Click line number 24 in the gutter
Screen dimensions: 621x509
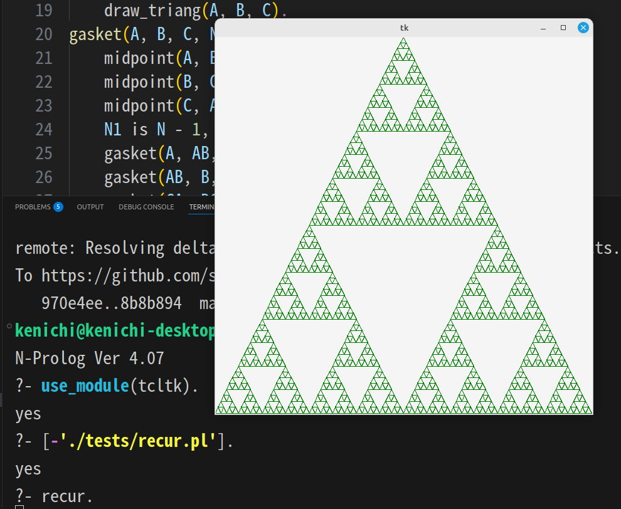coord(43,129)
